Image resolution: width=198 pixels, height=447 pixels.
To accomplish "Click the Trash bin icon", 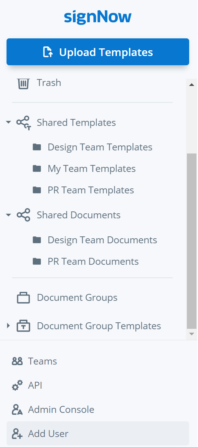I will point(23,83).
